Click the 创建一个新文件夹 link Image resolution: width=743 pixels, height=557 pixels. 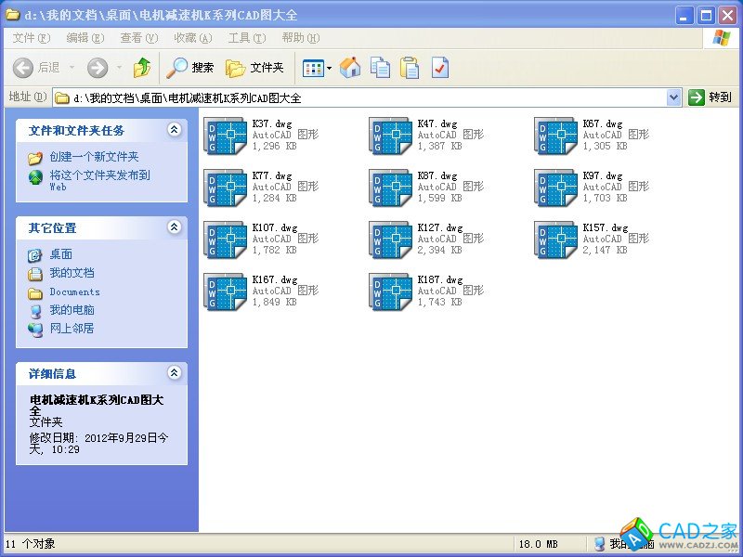pos(94,157)
